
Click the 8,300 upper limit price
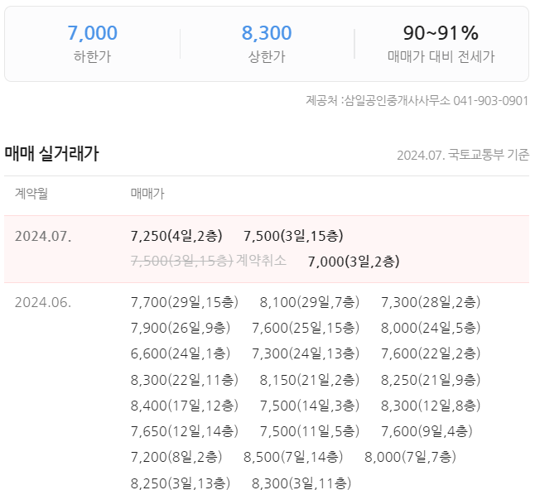pyautogui.click(x=267, y=33)
